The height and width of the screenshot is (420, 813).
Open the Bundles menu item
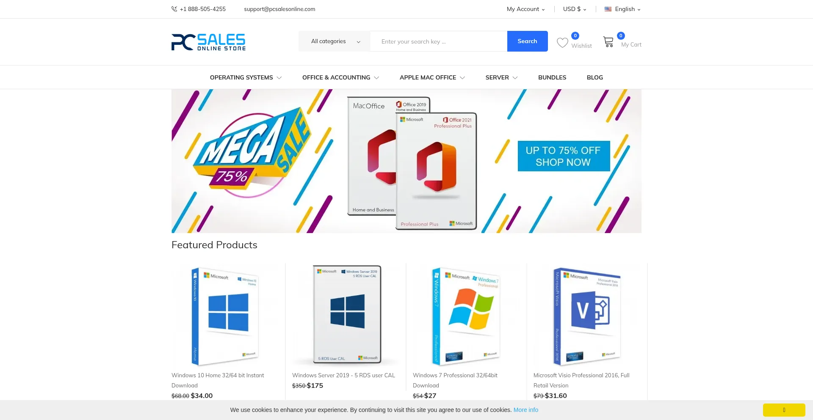pyautogui.click(x=552, y=77)
